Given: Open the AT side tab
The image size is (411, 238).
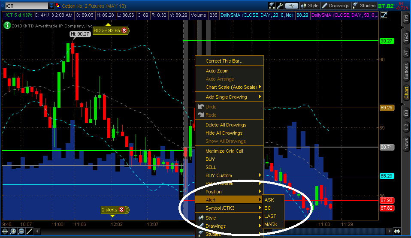Looking at the screenshot, I should [406, 53].
